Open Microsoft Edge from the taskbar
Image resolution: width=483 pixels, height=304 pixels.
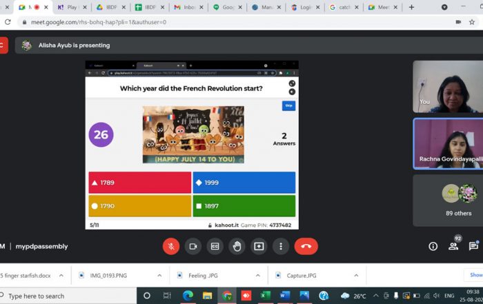[x=188, y=296]
